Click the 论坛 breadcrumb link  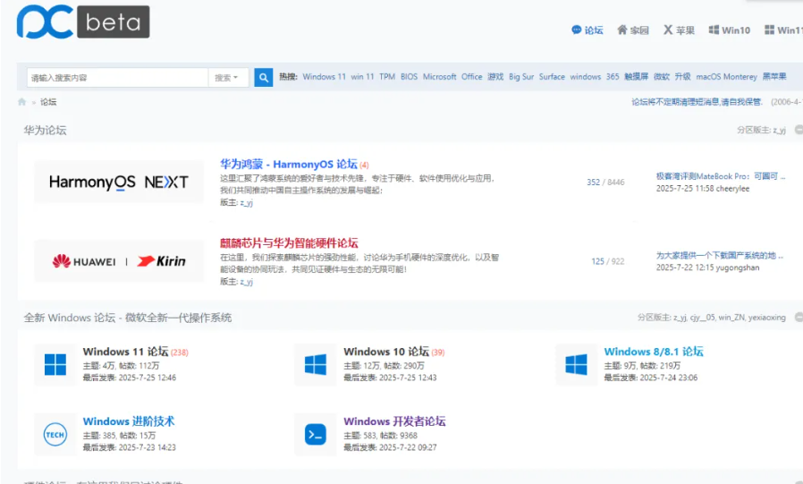click(48, 102)
